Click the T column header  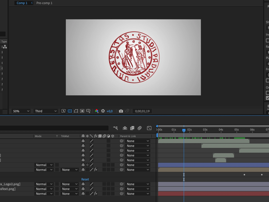57,136
